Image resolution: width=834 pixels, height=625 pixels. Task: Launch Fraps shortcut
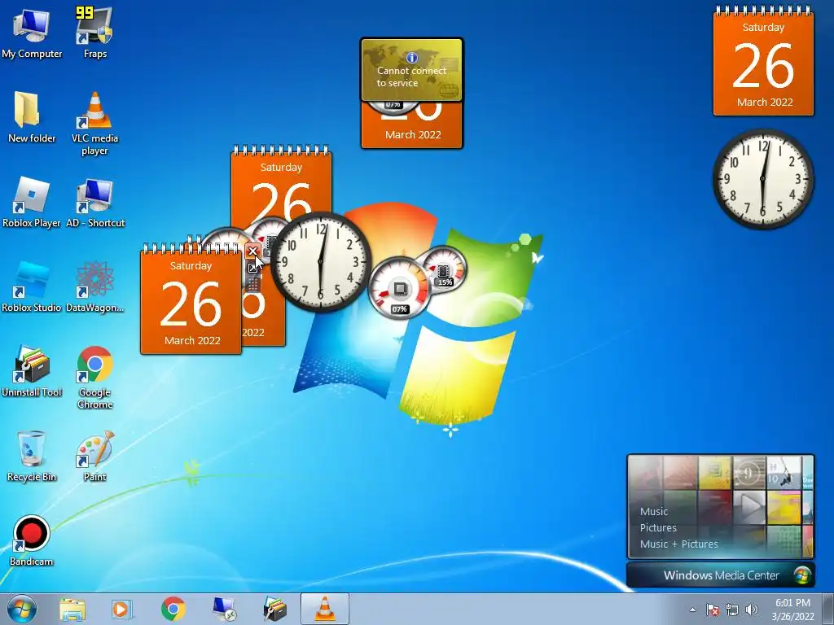pos(94,33)
